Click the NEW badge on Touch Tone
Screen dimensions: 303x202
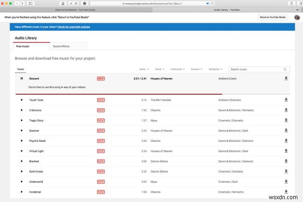(x=101, y=100)
